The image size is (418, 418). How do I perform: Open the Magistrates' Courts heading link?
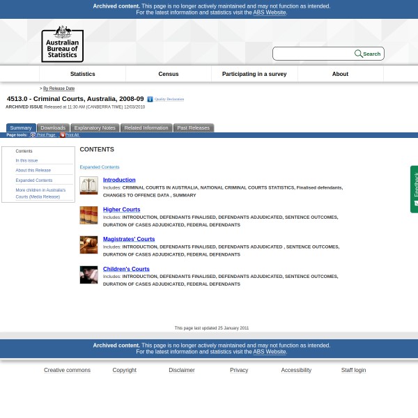(129, 239)
